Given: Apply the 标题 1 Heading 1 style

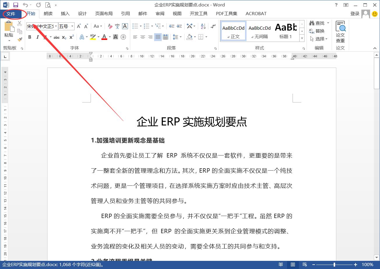Looking at the screenshot, I should (x=286, y=31).
